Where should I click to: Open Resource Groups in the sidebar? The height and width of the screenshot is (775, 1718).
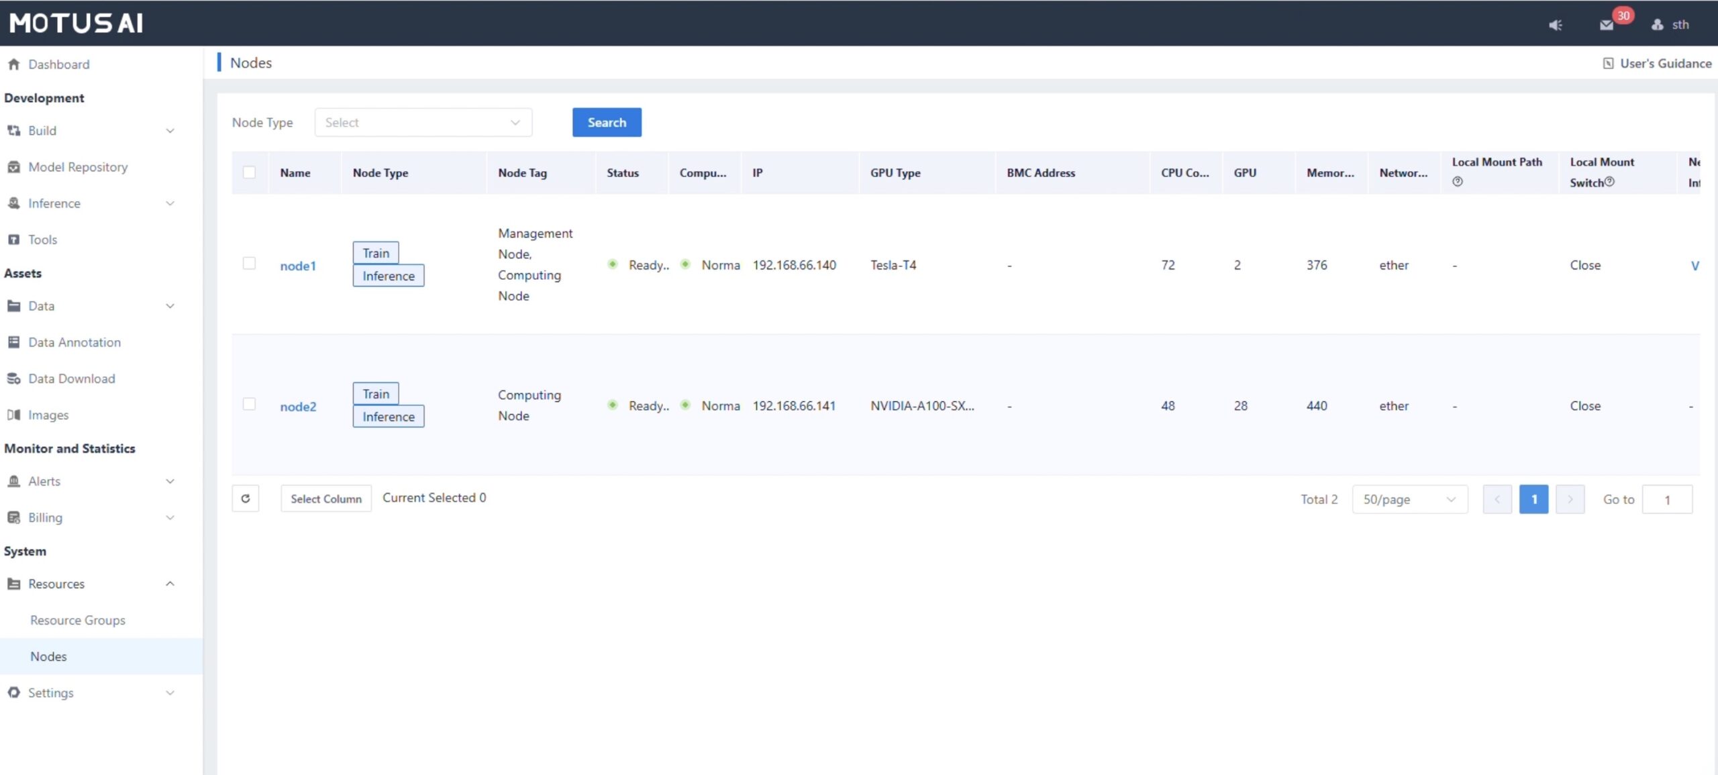click(x=78, y=620)
